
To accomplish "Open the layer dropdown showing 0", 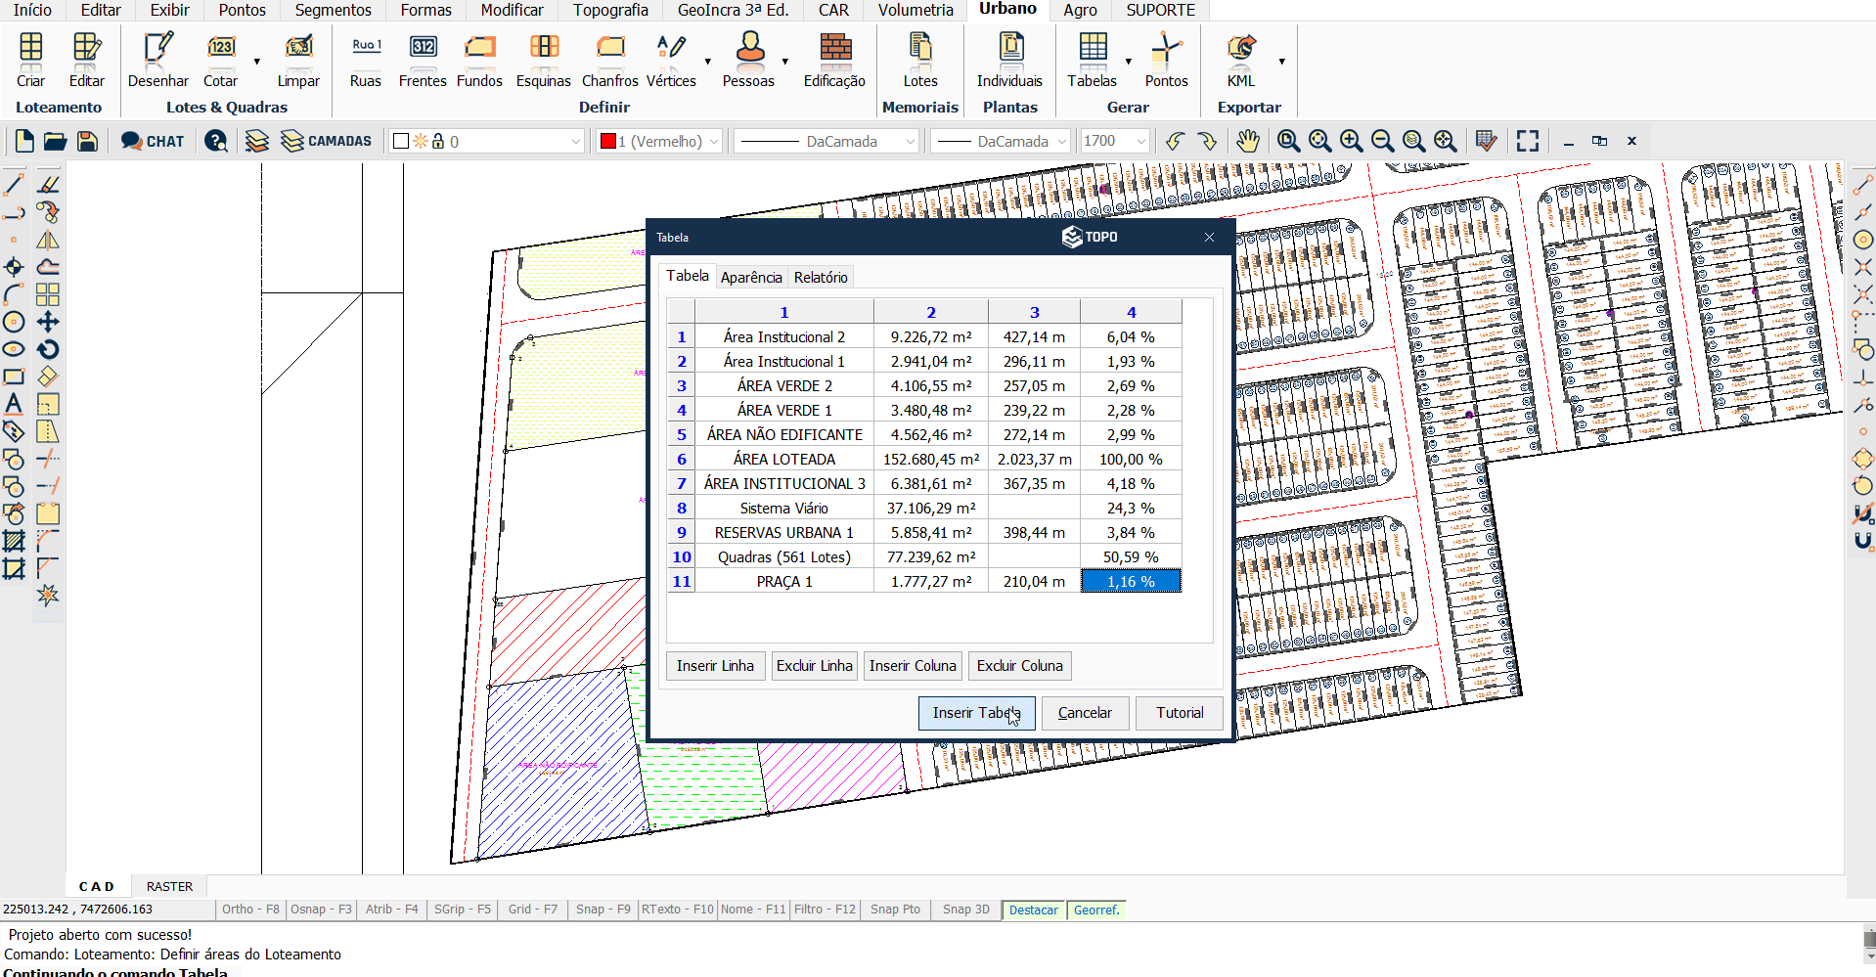I will 575,142.
